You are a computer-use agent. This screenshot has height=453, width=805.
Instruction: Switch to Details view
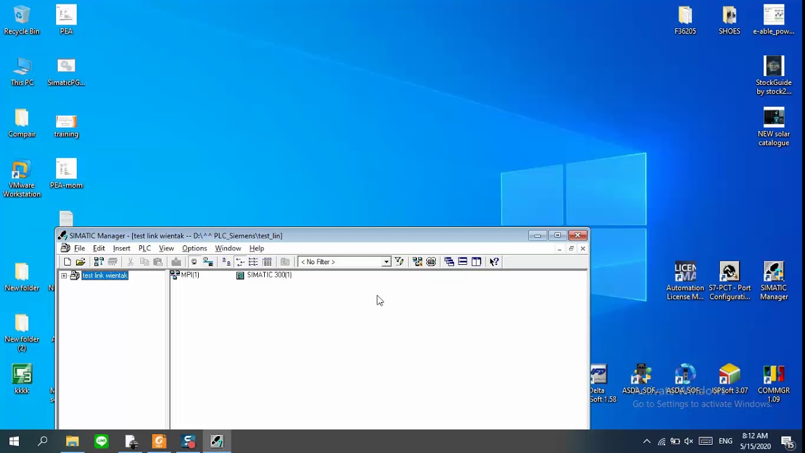[267, 262]
